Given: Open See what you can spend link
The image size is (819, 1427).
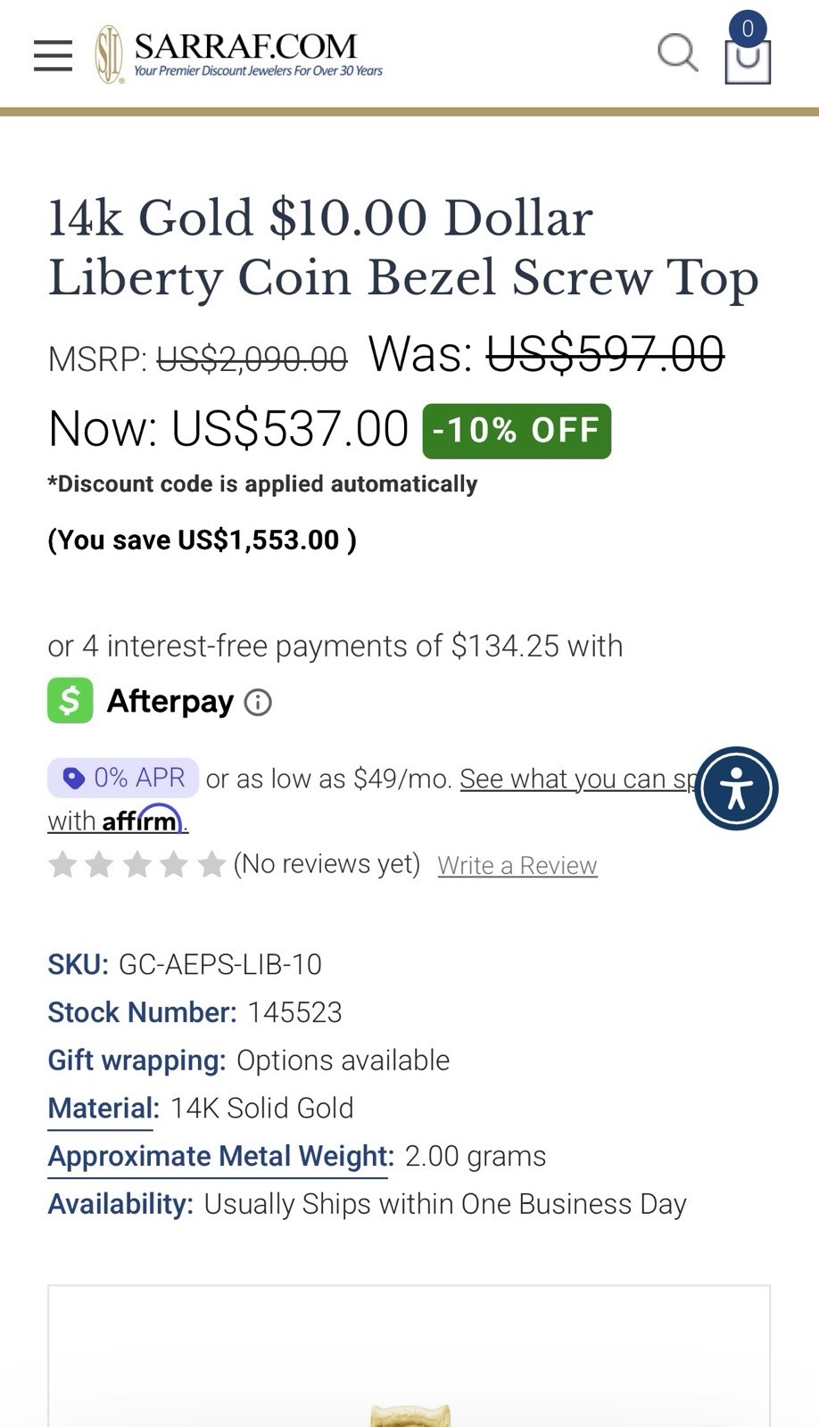Looking at the screenshot, I should (577, 779).
